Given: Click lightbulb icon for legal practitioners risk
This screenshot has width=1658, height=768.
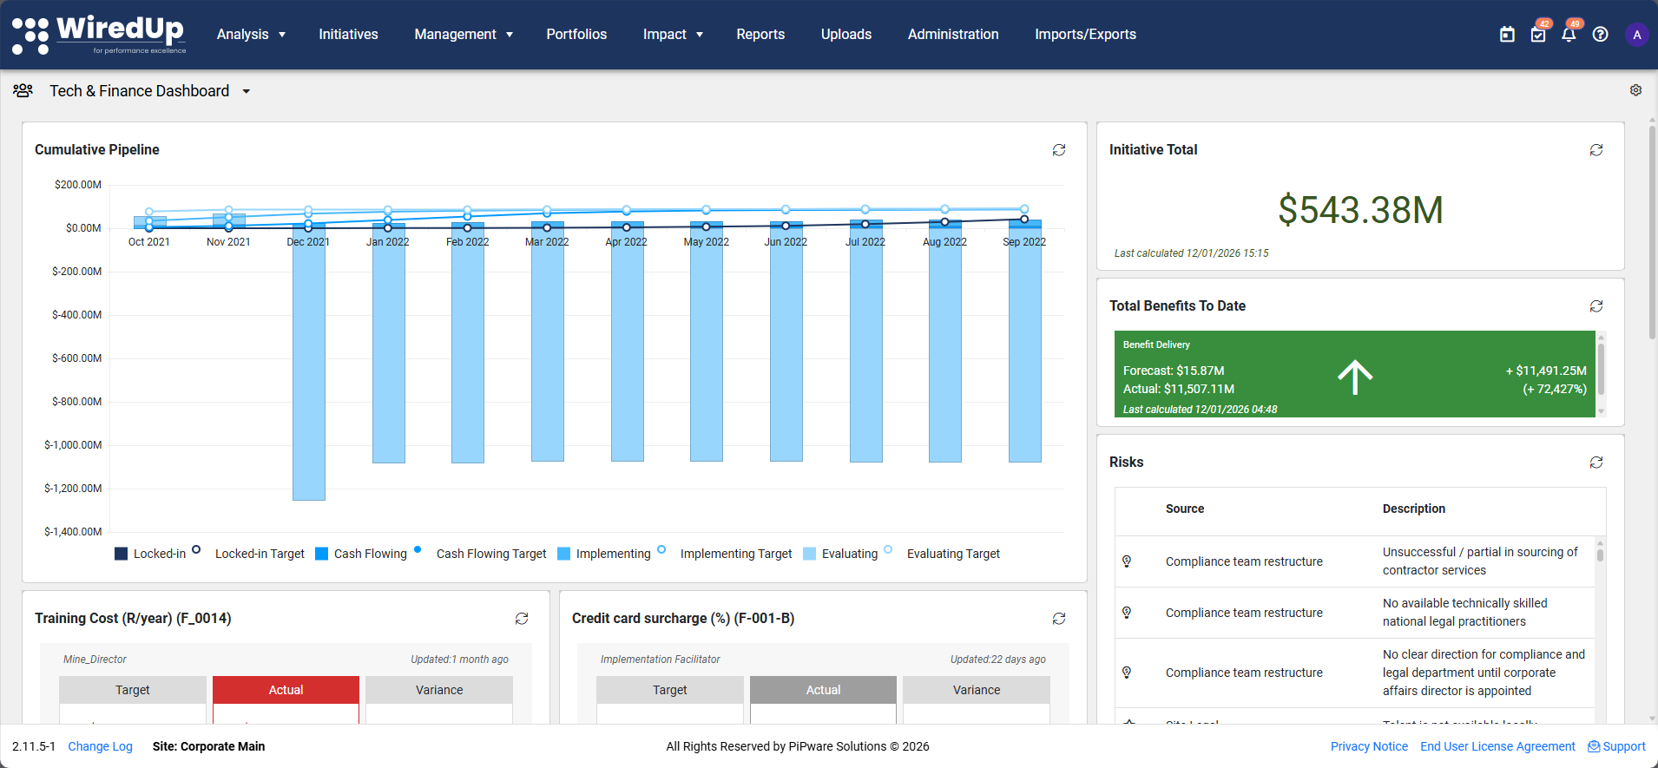Looking at the screenshot, I should click(x=1127, y=613).
